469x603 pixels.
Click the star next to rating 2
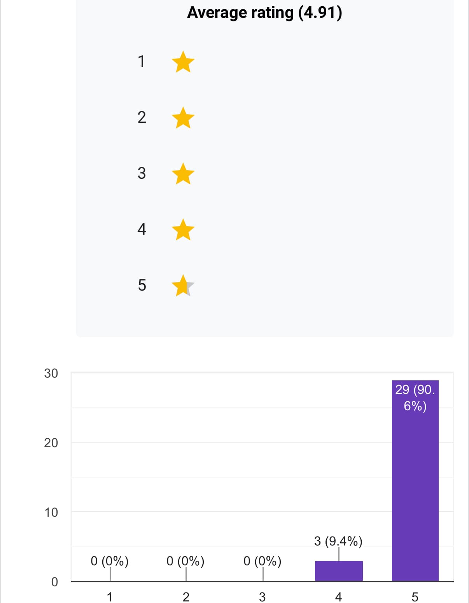click(x=183, y=118)
